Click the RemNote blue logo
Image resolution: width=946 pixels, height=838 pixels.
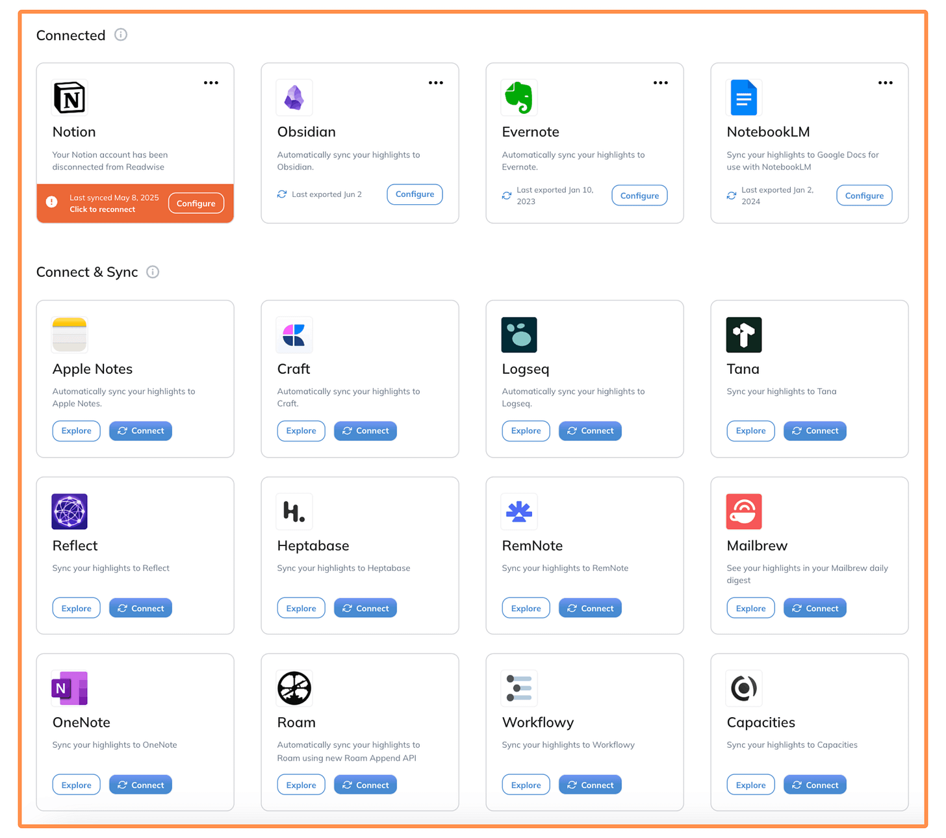tap(519, 512)
